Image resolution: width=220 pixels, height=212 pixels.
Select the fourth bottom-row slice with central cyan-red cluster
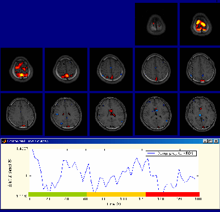[x=156, y=114]
